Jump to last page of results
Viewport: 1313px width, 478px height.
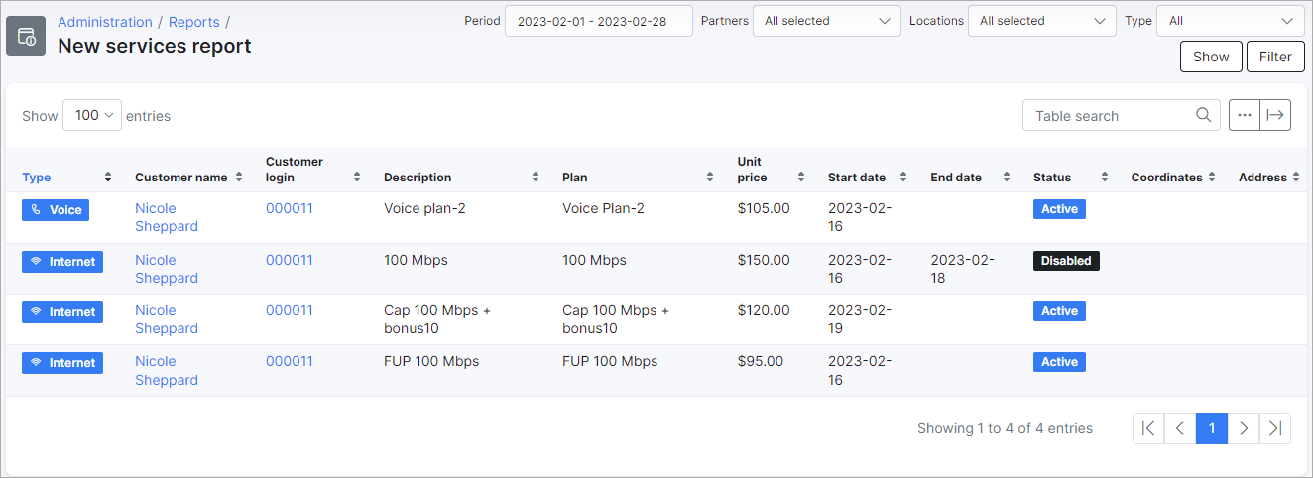[1275, 428]
